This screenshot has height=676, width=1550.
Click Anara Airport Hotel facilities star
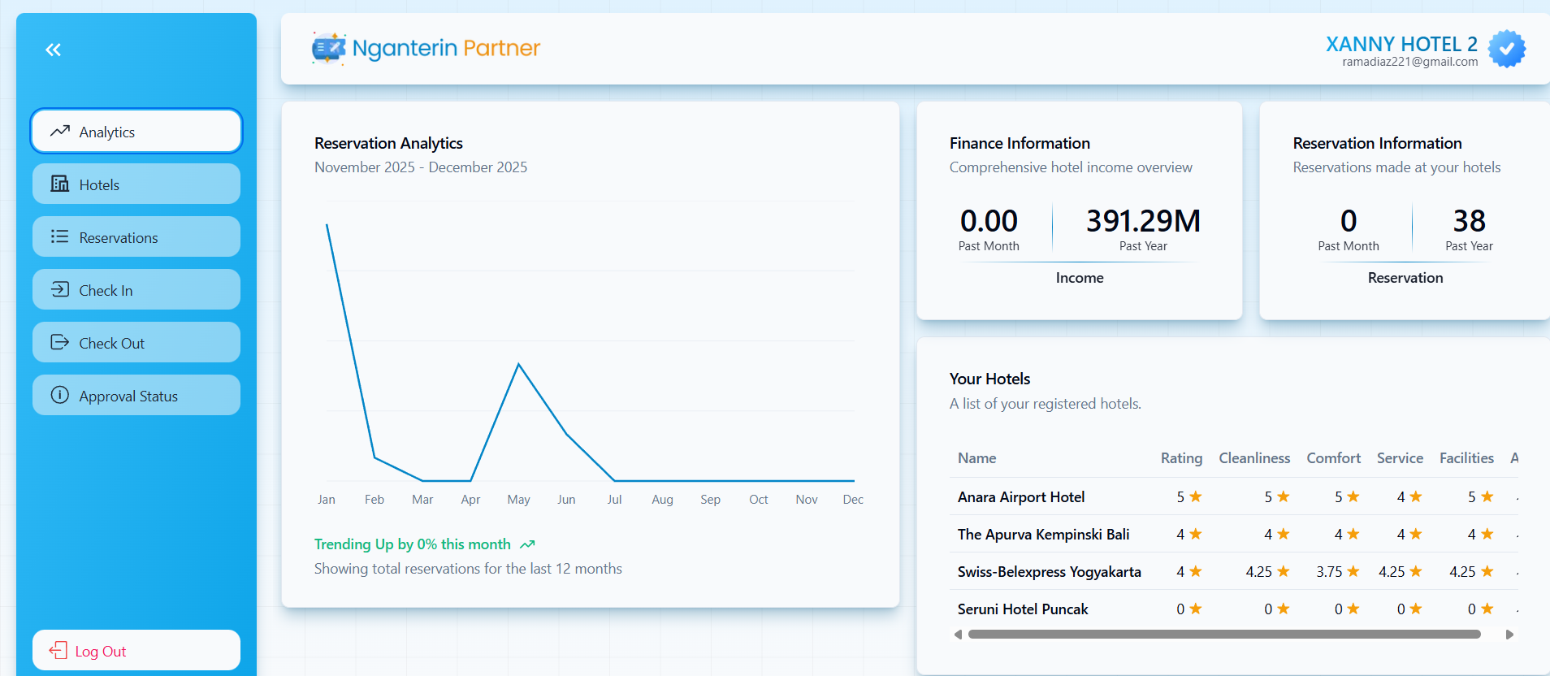1487,496
